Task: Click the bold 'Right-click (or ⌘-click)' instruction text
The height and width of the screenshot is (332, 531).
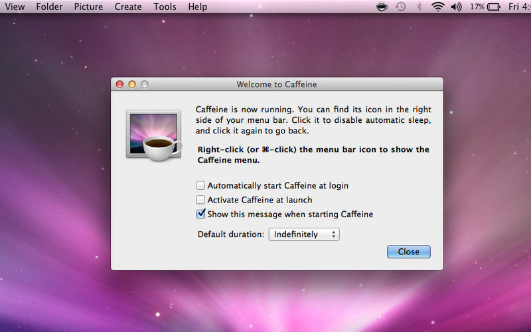Action: (313, 155)
